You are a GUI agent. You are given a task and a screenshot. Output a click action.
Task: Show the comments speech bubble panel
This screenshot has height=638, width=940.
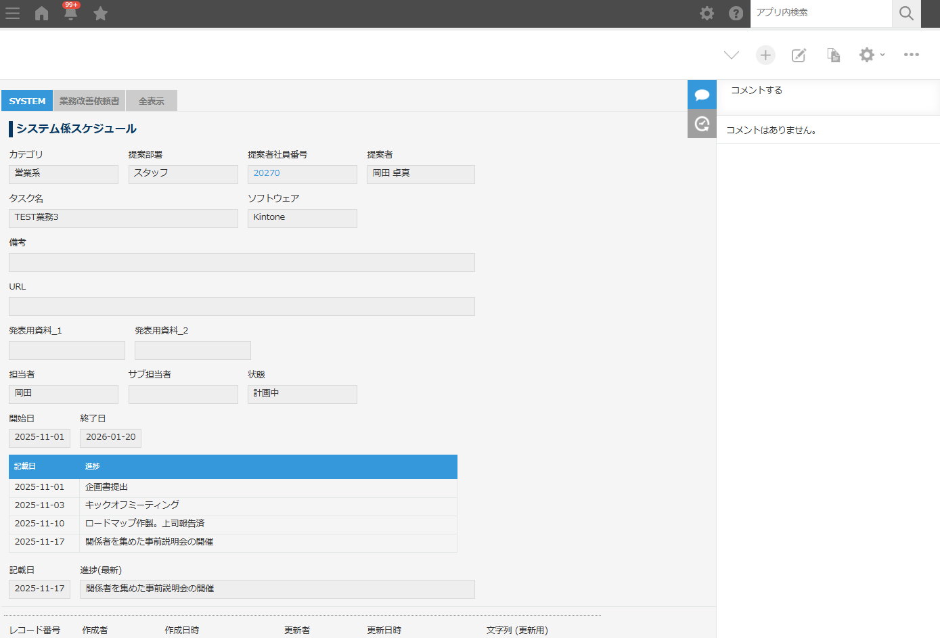tap(702, 95)
